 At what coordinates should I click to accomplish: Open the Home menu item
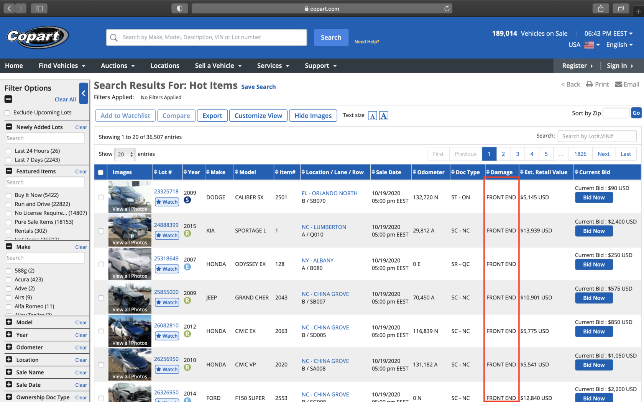(14, 65)
